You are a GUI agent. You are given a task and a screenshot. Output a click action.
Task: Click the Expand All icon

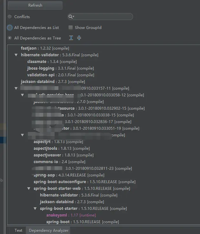click(71, 38)
